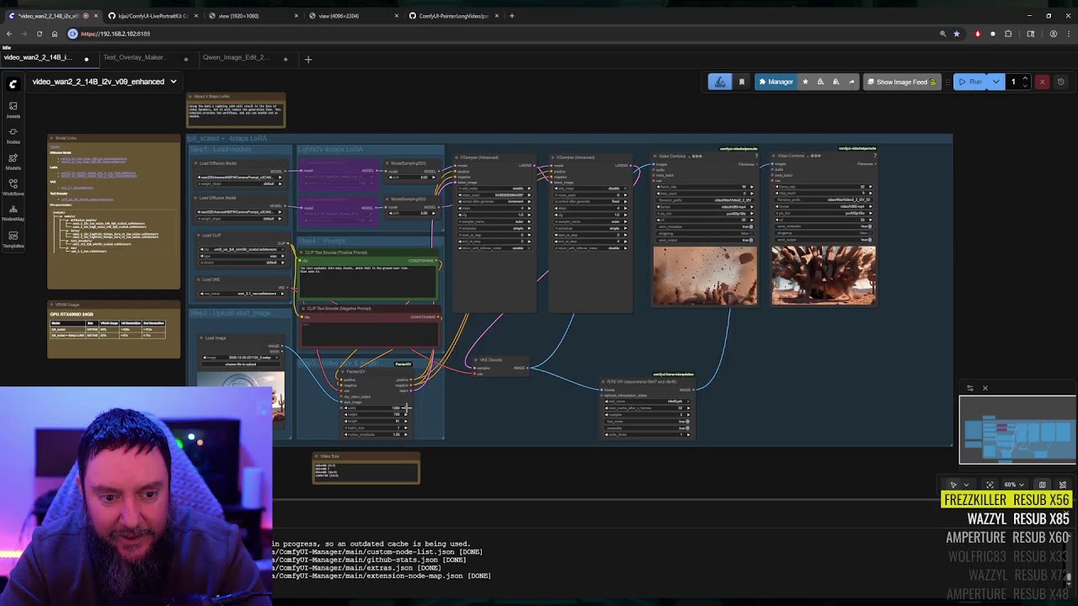This screenshot has height=606, width=1078.
Task: Switch to the Text_Overlay_Maker workflow tab
Action: coord(135,57)
